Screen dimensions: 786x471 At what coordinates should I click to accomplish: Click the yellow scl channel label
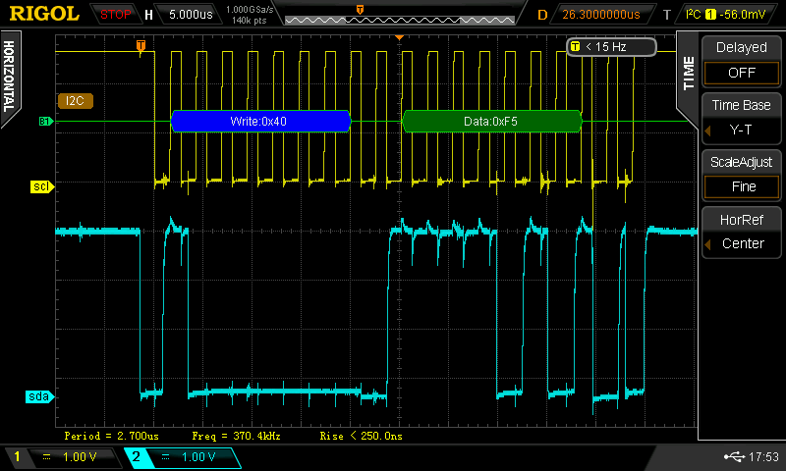tap(42, 186)
